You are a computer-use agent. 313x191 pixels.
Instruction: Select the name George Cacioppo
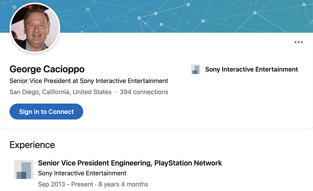point(47,69)
